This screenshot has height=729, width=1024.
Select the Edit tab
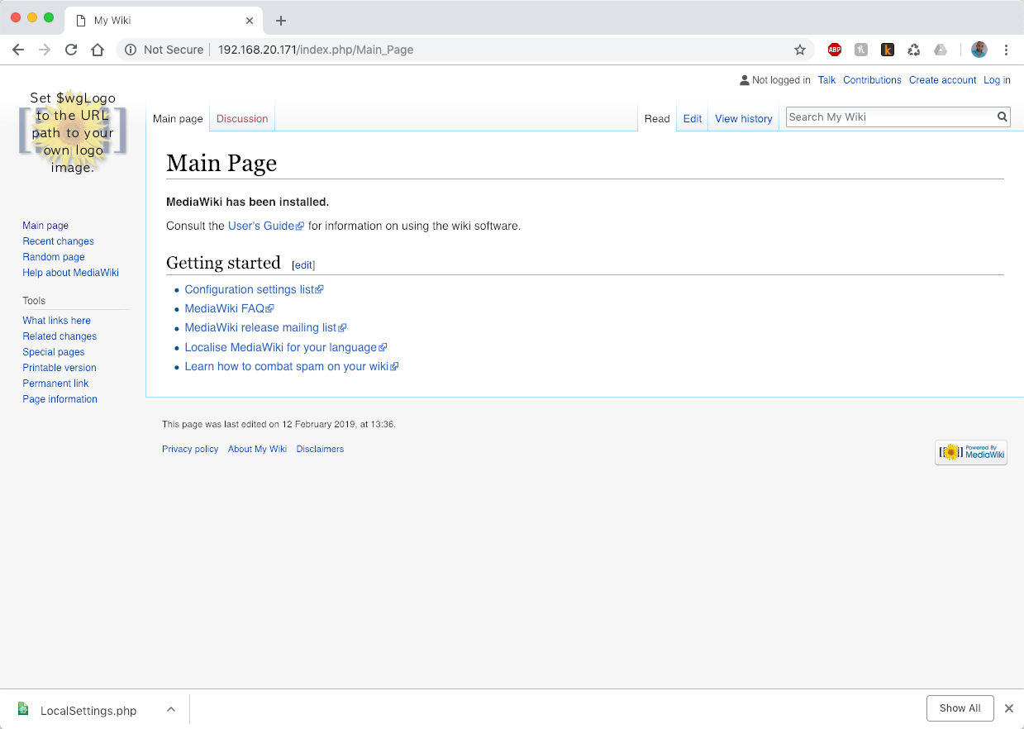[x=693, y=119]
